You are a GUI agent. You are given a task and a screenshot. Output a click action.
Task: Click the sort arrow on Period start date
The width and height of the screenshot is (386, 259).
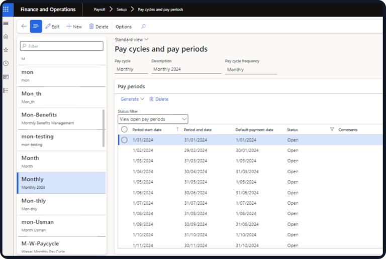pyautogui.click(x=177, y=129)
